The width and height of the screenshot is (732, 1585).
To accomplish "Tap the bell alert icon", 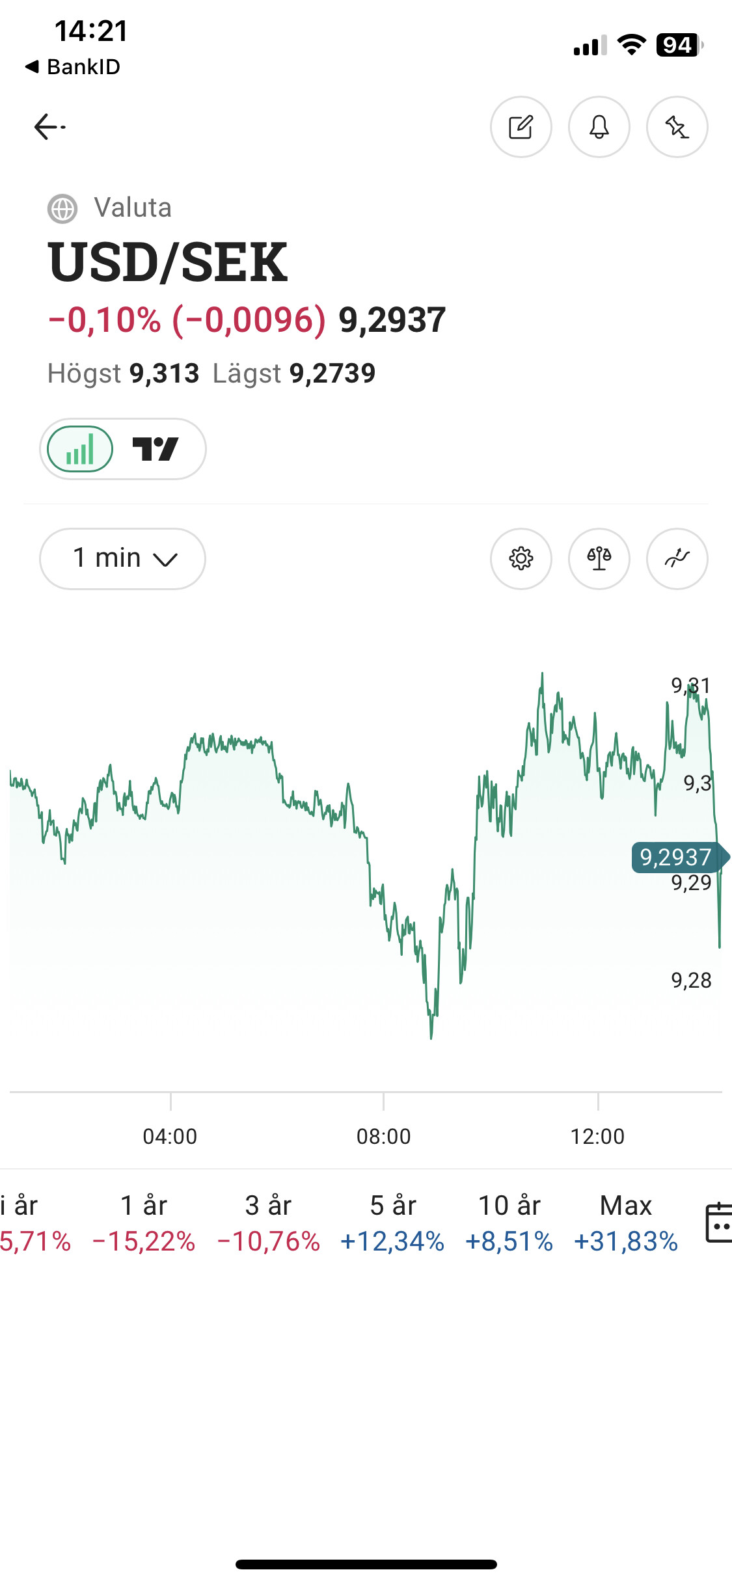I will pos(599,127).
